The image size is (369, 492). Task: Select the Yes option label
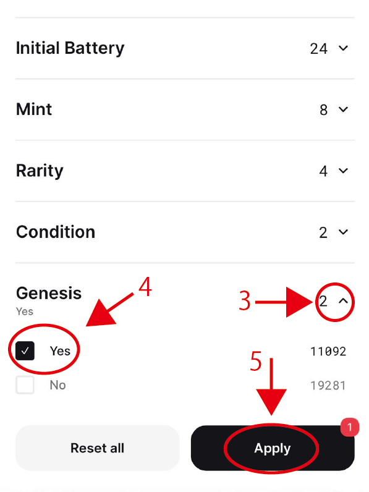click(x=60, y=351)
